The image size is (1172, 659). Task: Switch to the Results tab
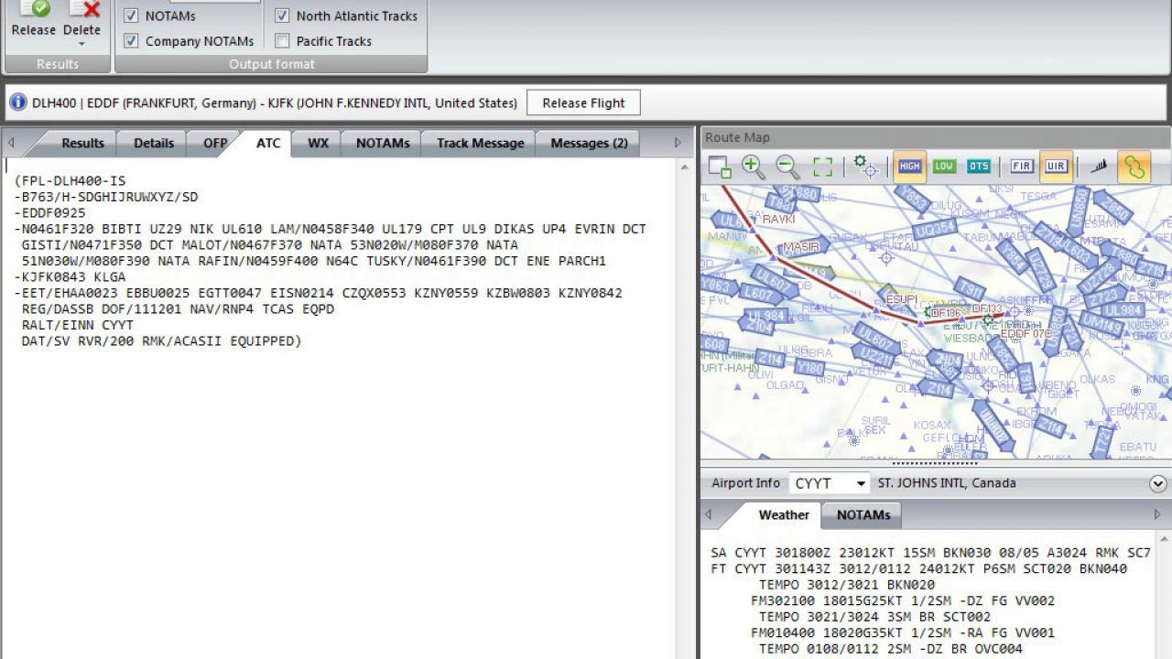click(x=82, y=143)
